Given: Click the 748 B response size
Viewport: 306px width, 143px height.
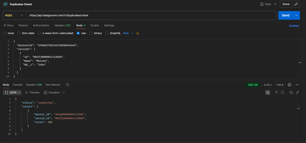Looking at the screenshot, I should [280, 85].
